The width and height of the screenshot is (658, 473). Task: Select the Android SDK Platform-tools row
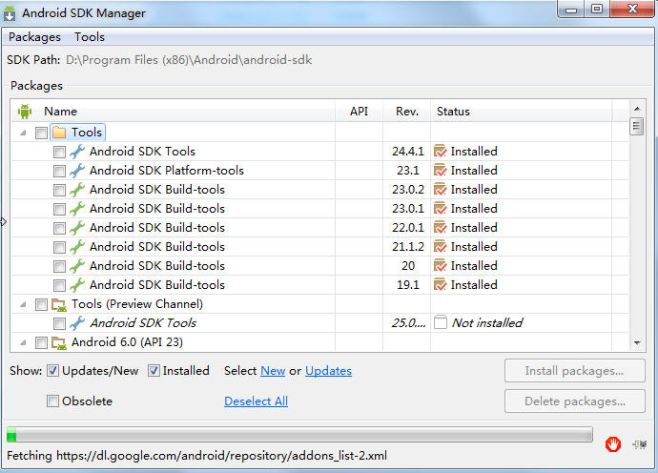319,171
